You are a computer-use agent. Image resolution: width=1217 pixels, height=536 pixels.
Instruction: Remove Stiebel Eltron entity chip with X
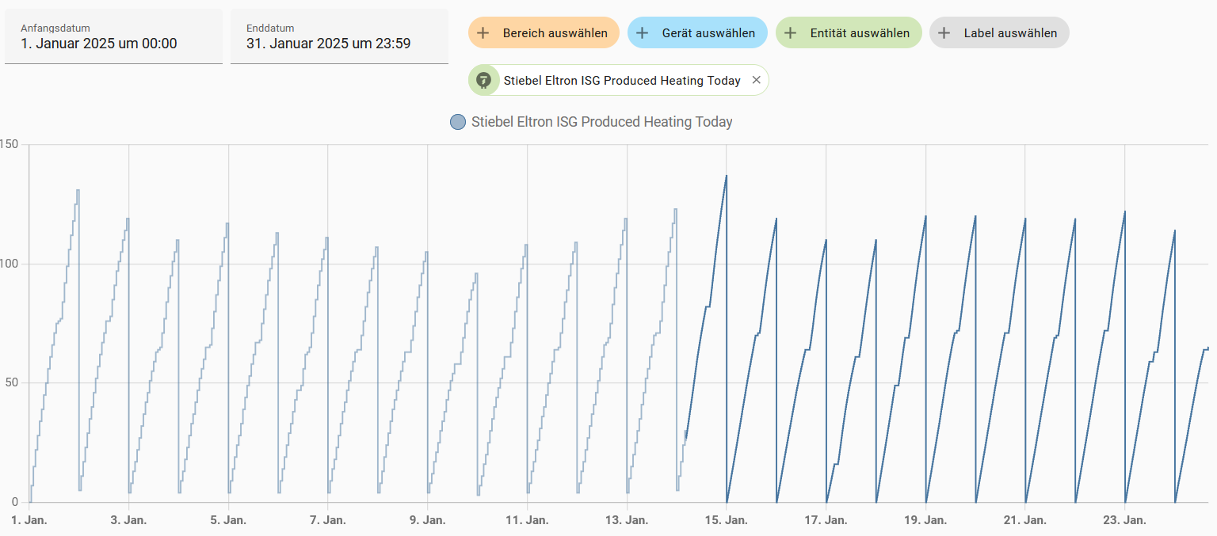[x=756, y=80]
